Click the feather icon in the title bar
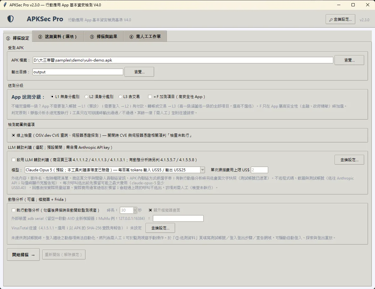Viewport: 375px width, 289px height. point(5,5)
